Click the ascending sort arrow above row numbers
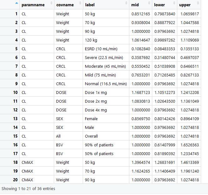 tap(16, 3)
